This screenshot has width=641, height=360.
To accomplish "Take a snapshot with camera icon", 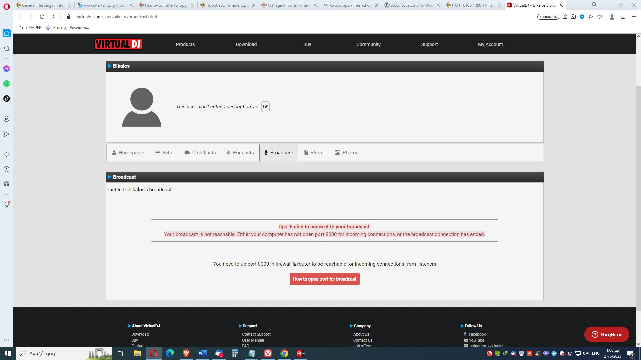I will pyautogui.click(x=573, y=17).
